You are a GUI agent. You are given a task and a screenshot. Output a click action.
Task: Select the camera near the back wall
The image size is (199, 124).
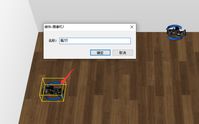tap(176, 32)
